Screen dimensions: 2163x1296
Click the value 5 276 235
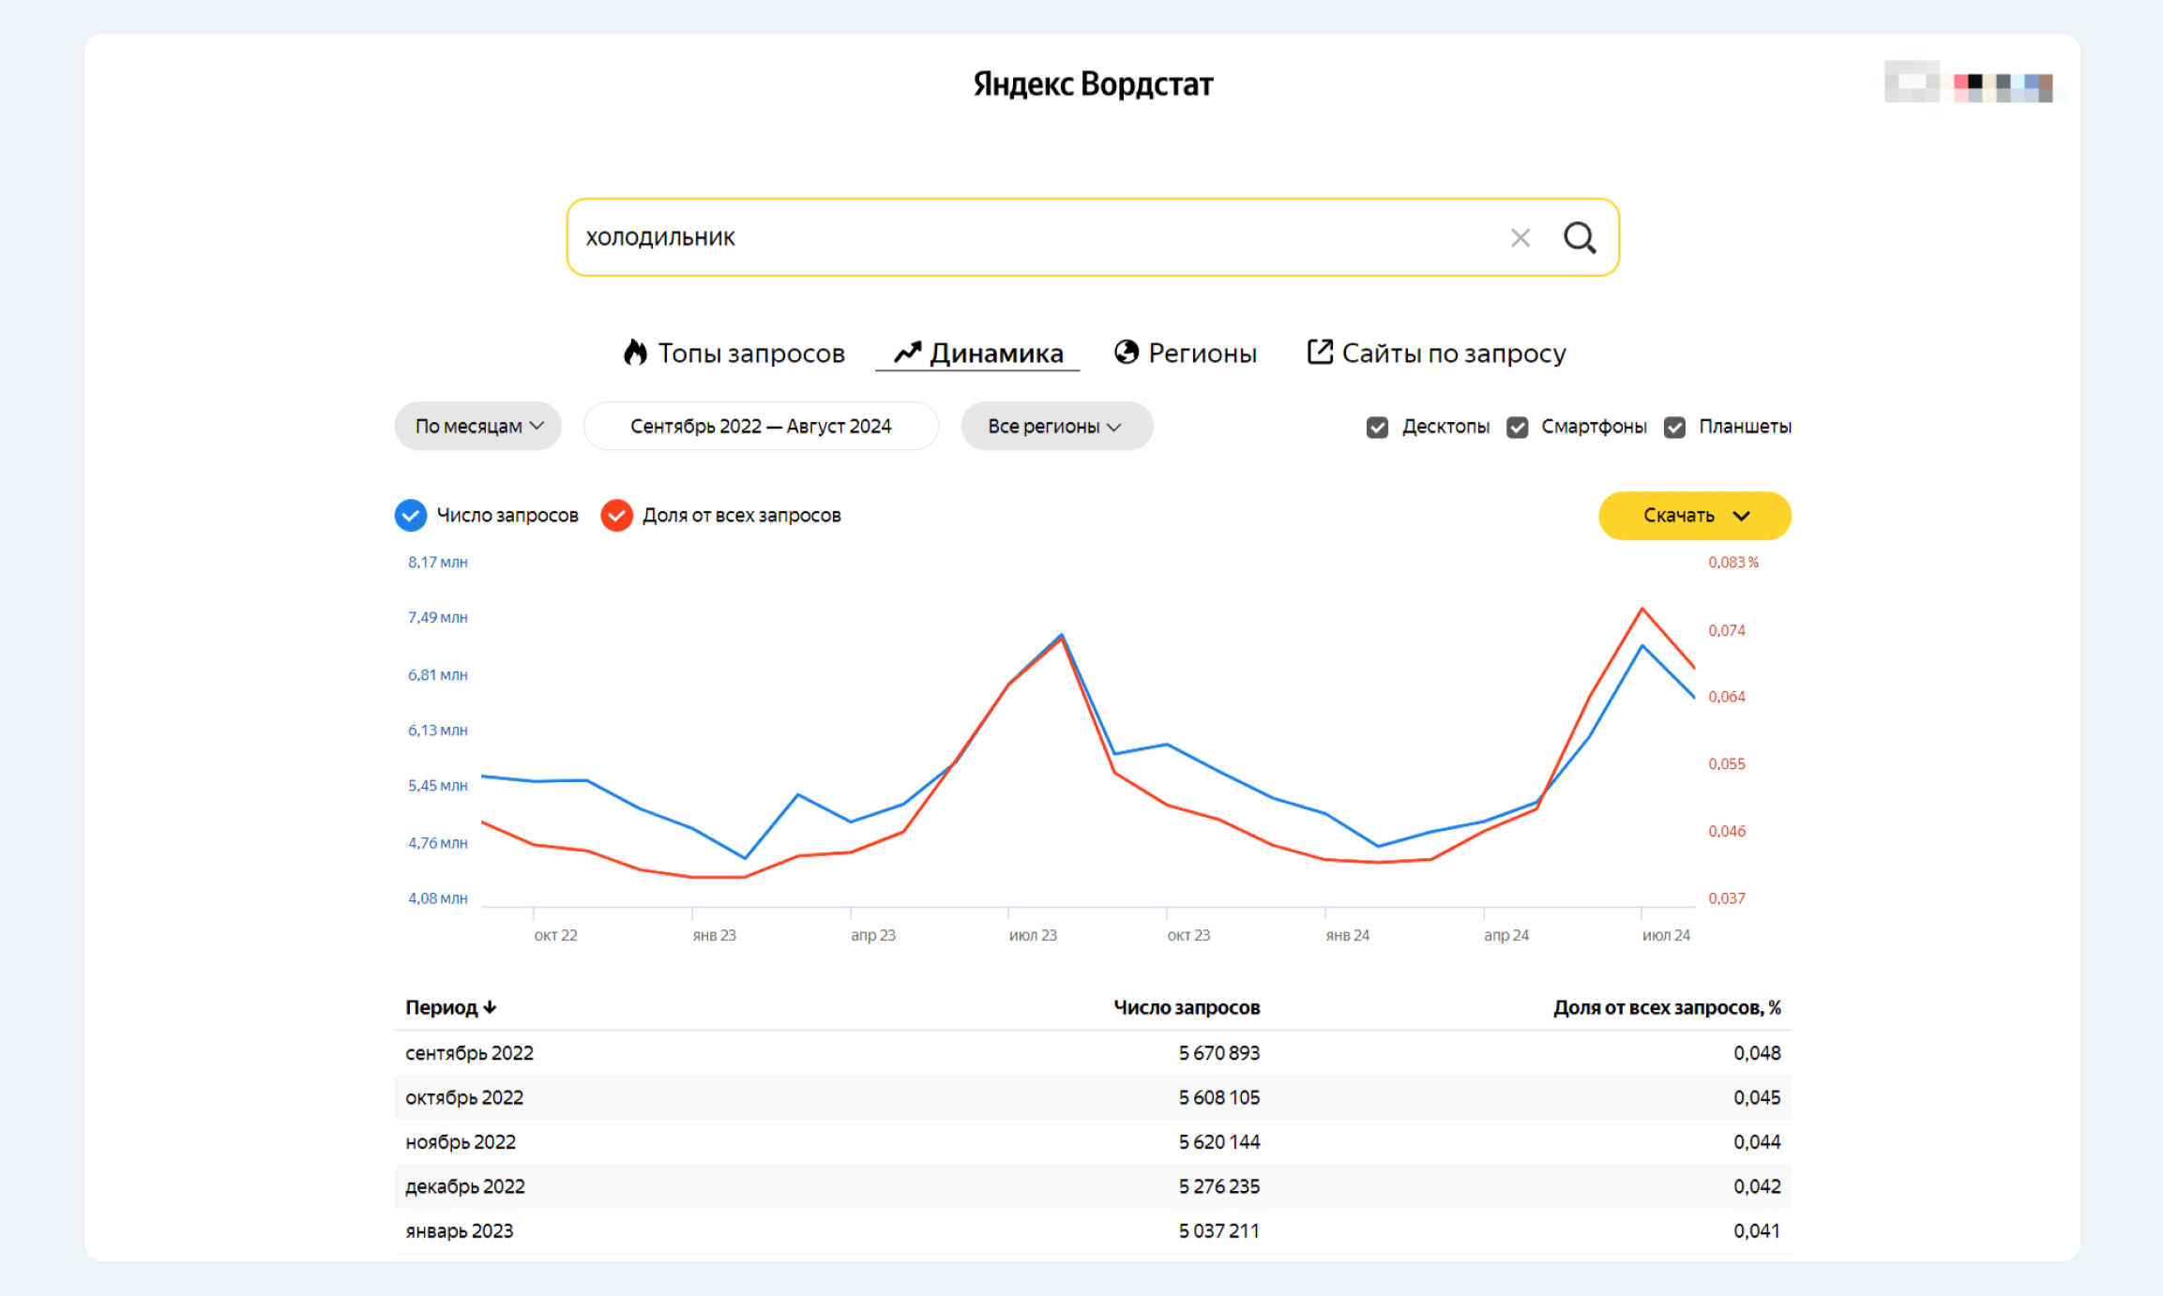point(1219,1186)
